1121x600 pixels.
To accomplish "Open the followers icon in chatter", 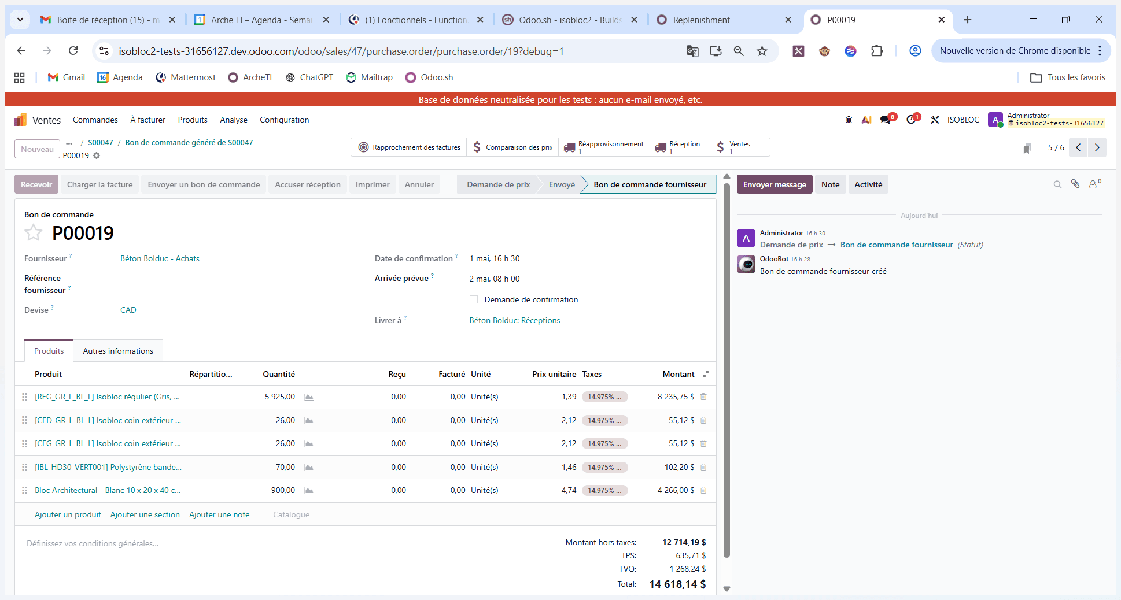I will point(1094,184).
